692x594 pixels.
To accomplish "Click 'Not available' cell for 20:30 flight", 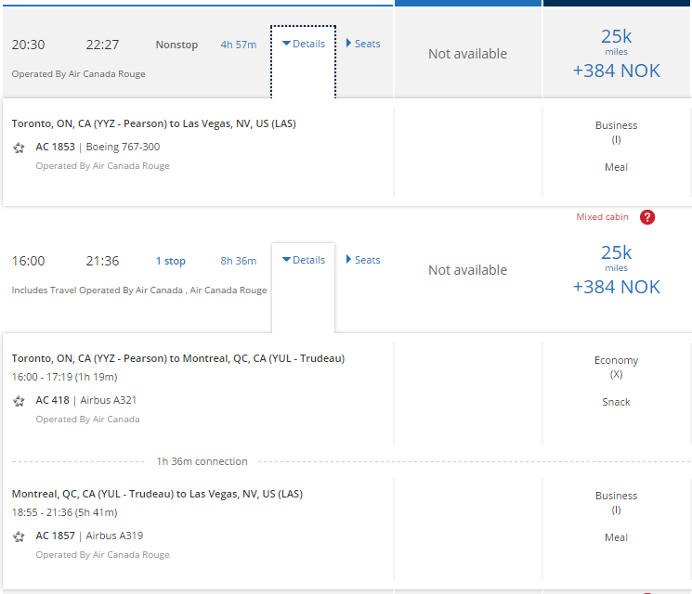I will coord(467,54).
